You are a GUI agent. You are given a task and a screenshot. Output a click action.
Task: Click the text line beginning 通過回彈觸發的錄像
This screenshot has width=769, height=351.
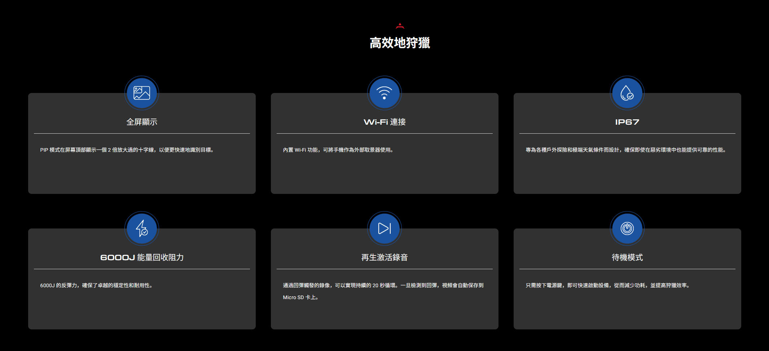pos(383,285)
